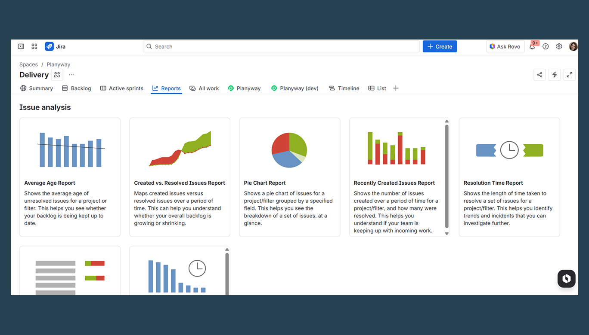Switch to the List tab
Viewport: 589px width, 335px height.
[377, 88]
